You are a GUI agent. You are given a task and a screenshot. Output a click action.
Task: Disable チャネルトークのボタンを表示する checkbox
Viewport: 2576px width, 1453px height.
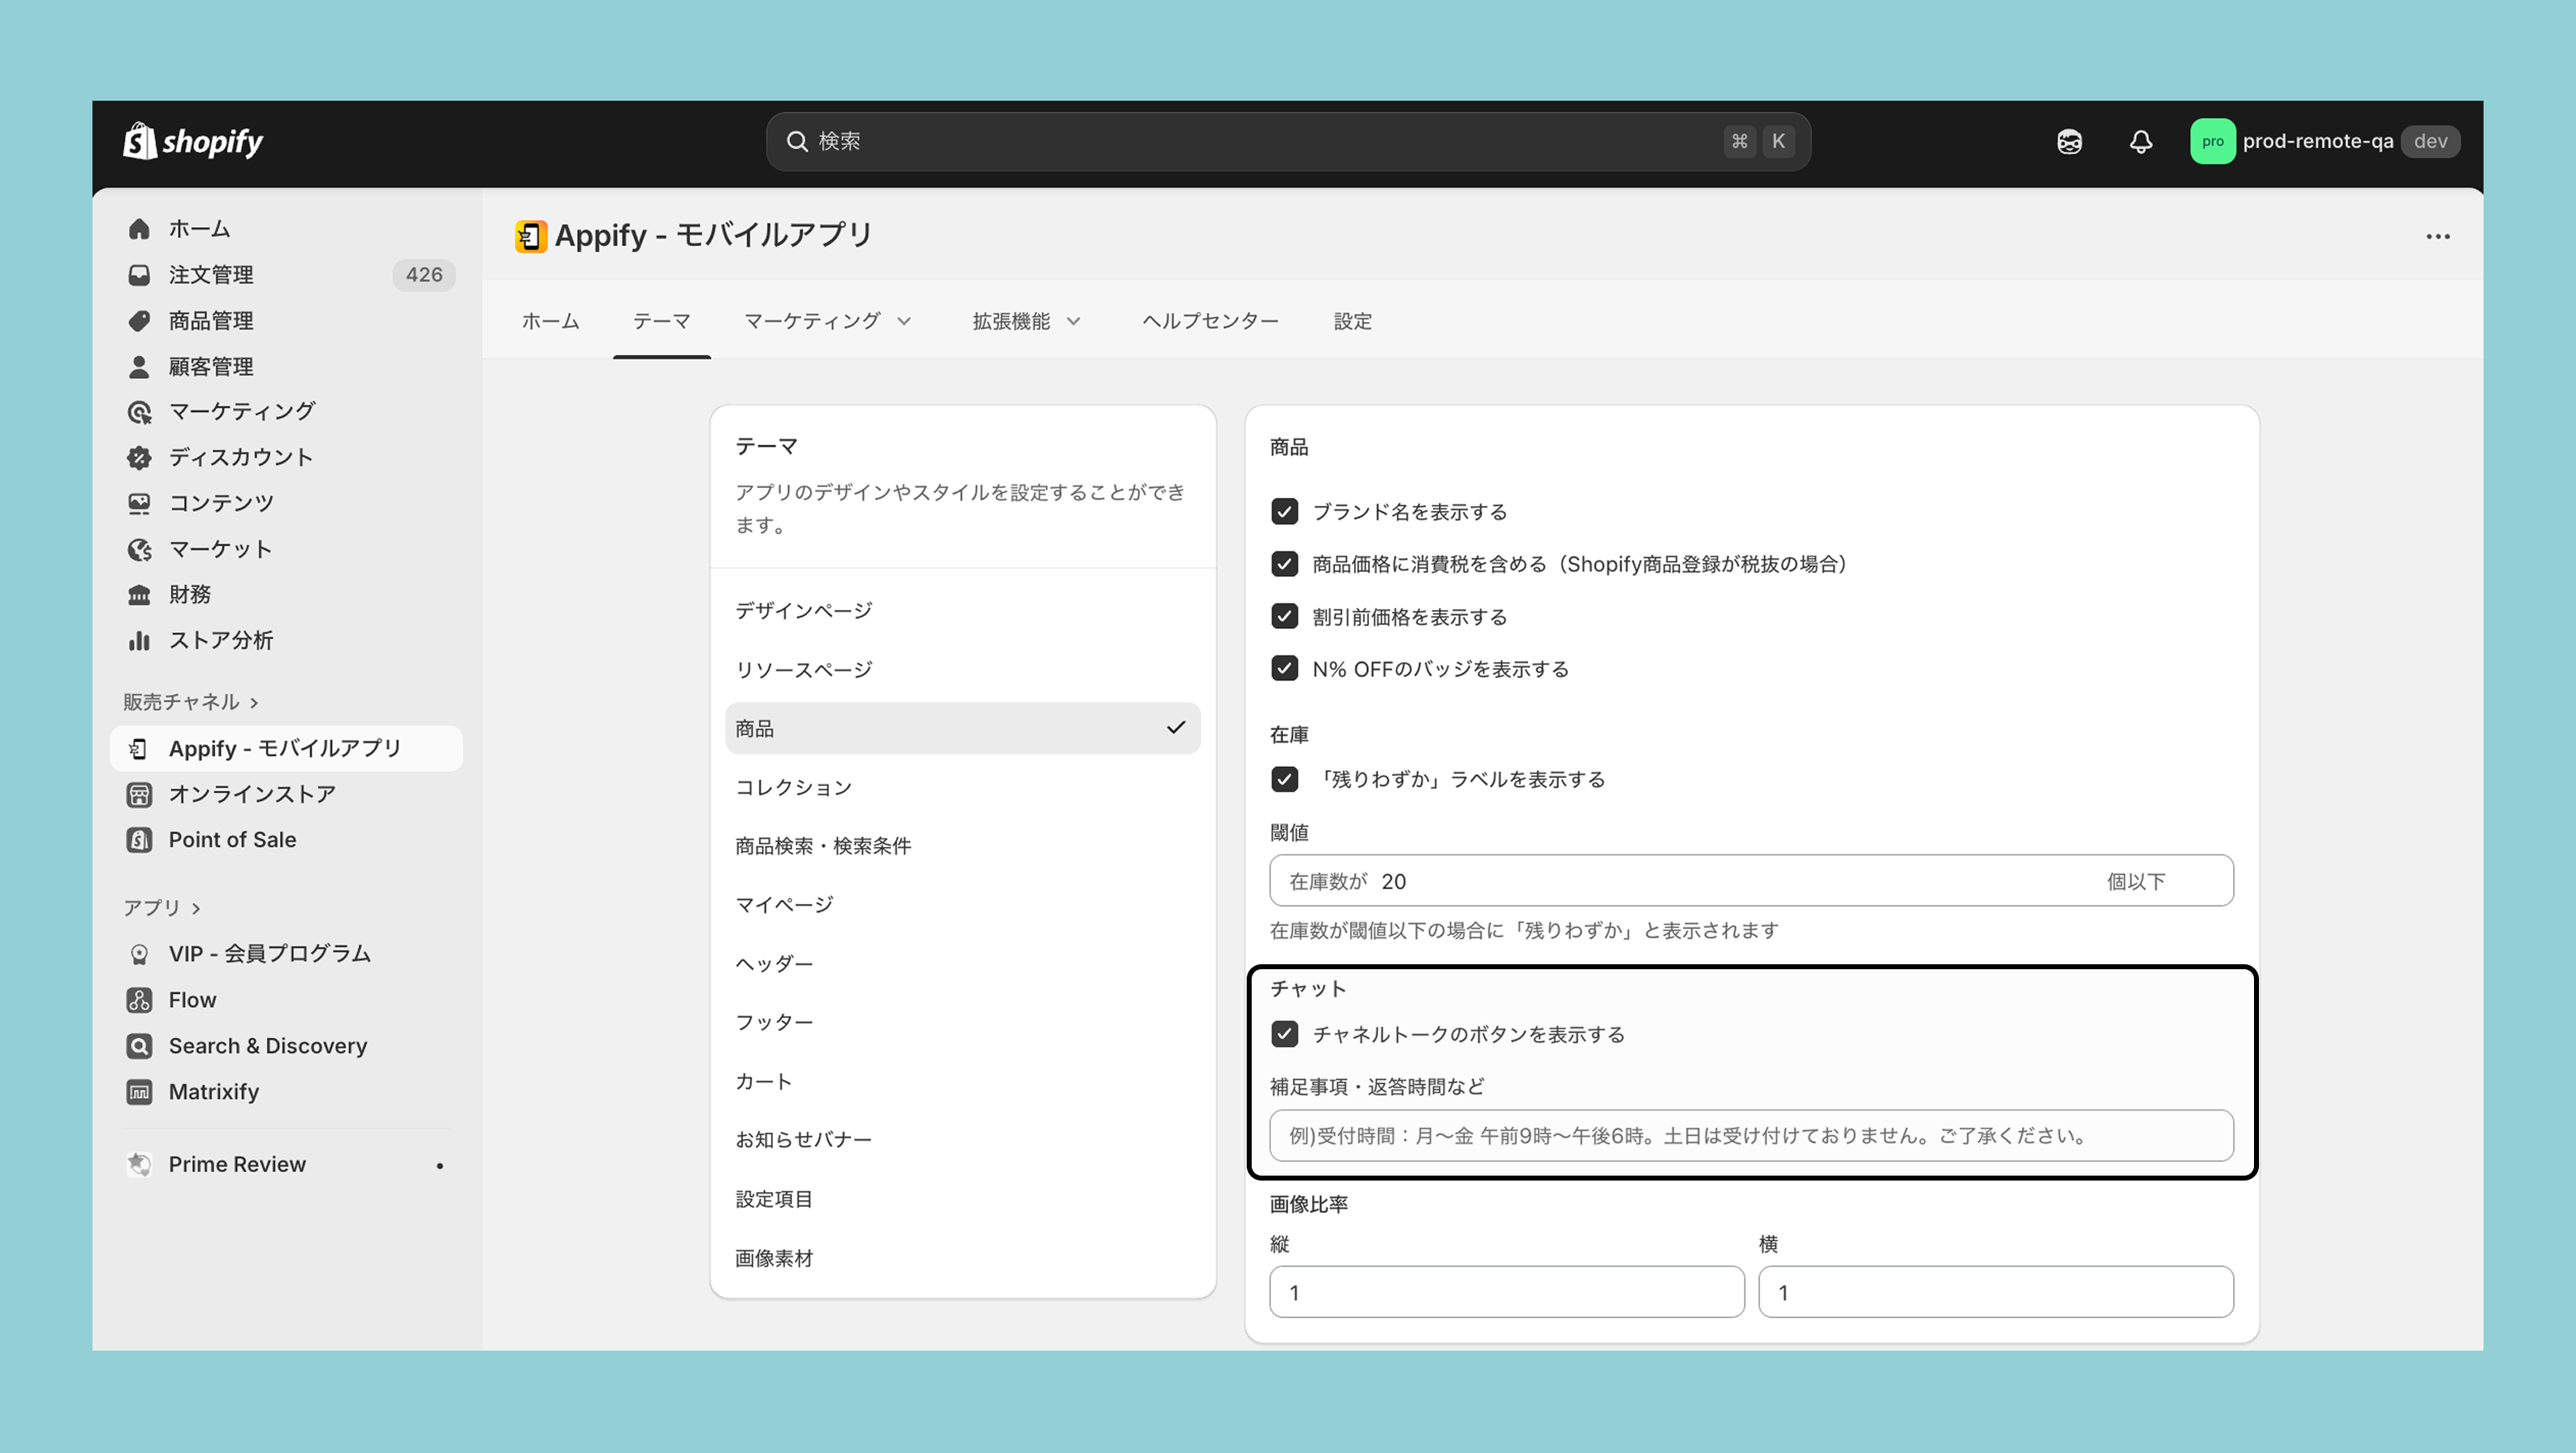(x=1284, y=1034)
